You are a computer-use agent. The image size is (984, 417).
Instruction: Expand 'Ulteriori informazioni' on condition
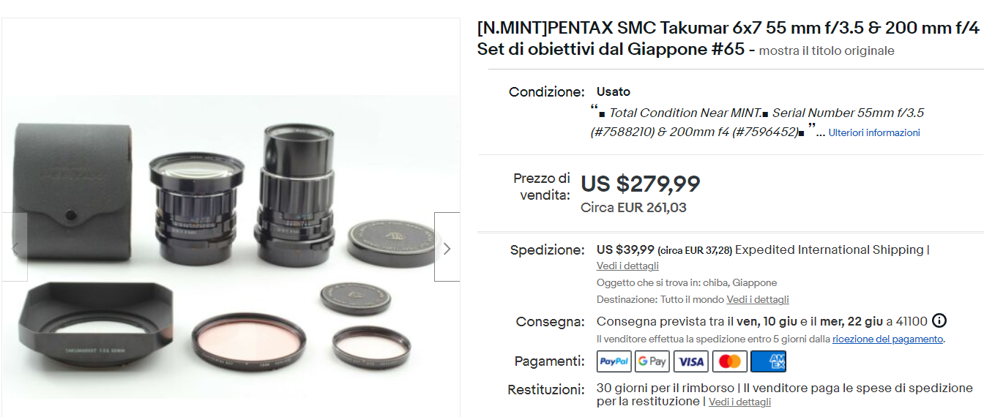(x=874, y=133)
